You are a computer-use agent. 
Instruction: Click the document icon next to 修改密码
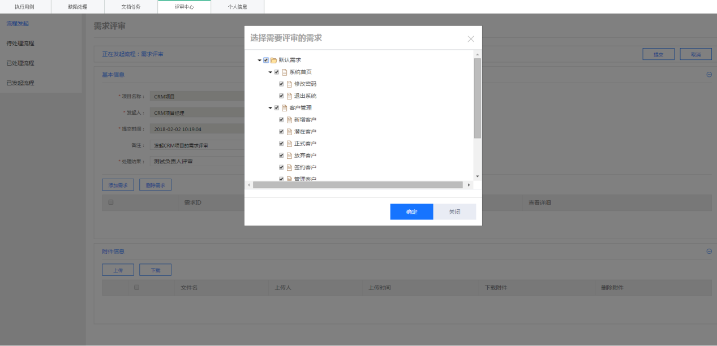[x=289, y=84]
